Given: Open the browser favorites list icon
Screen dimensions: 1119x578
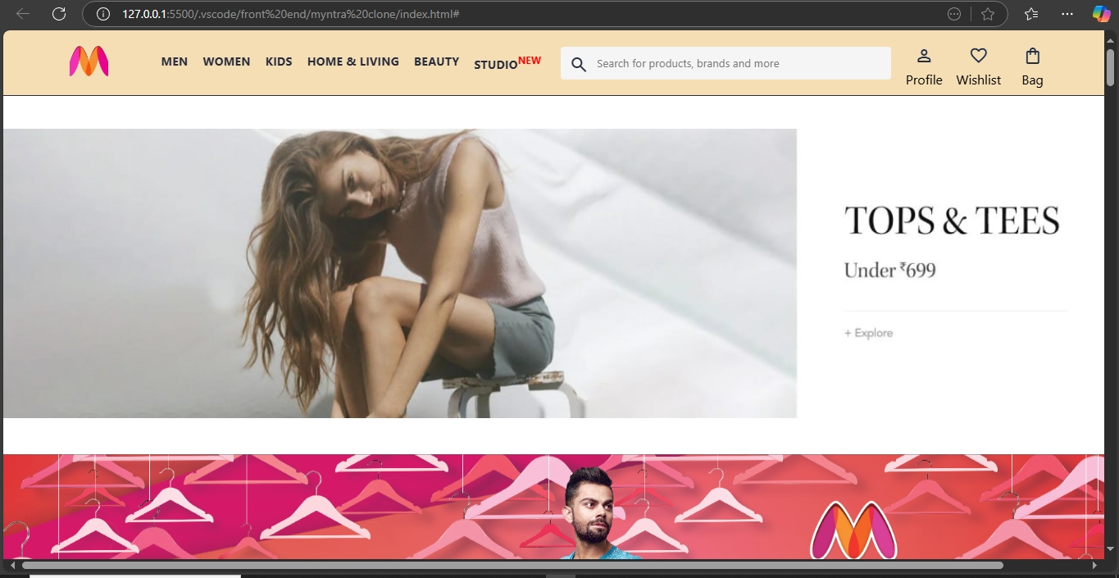Looking at the screenshot, I should [1031, 14].
